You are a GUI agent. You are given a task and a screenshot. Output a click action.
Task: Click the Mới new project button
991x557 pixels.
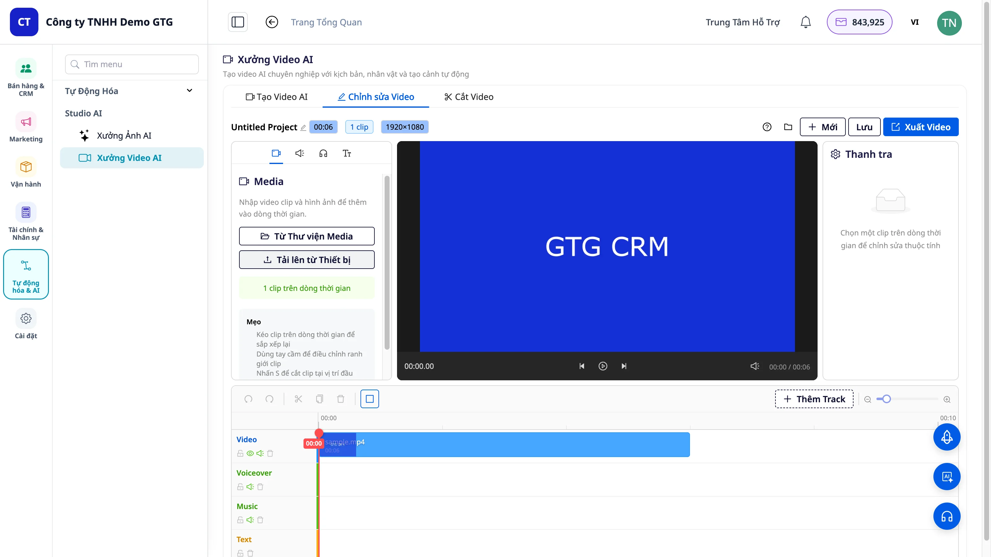(x=823, y=127)
